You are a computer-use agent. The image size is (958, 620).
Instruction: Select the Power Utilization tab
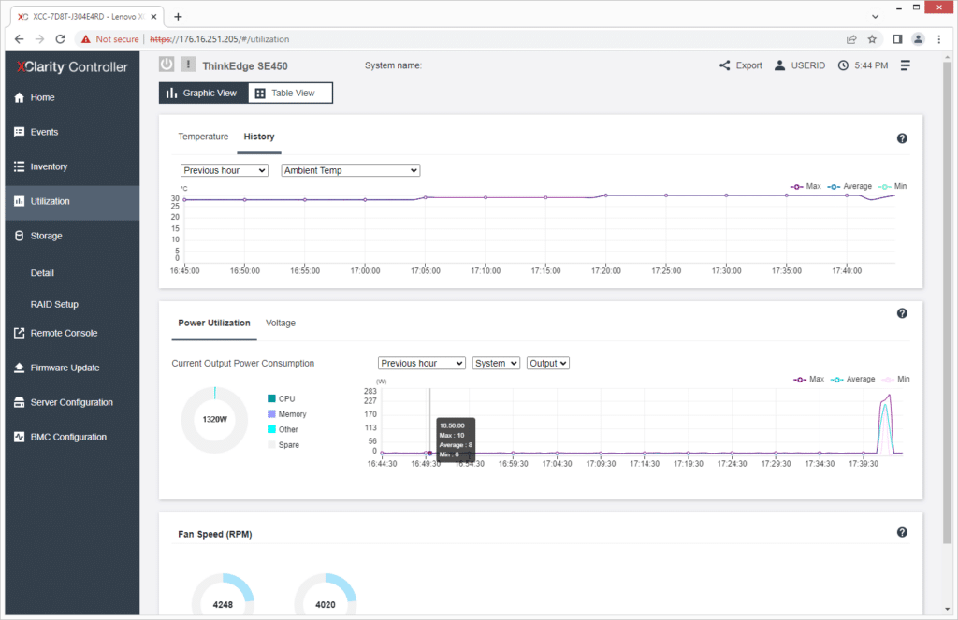pyautogui.click(x=214, y=323)
